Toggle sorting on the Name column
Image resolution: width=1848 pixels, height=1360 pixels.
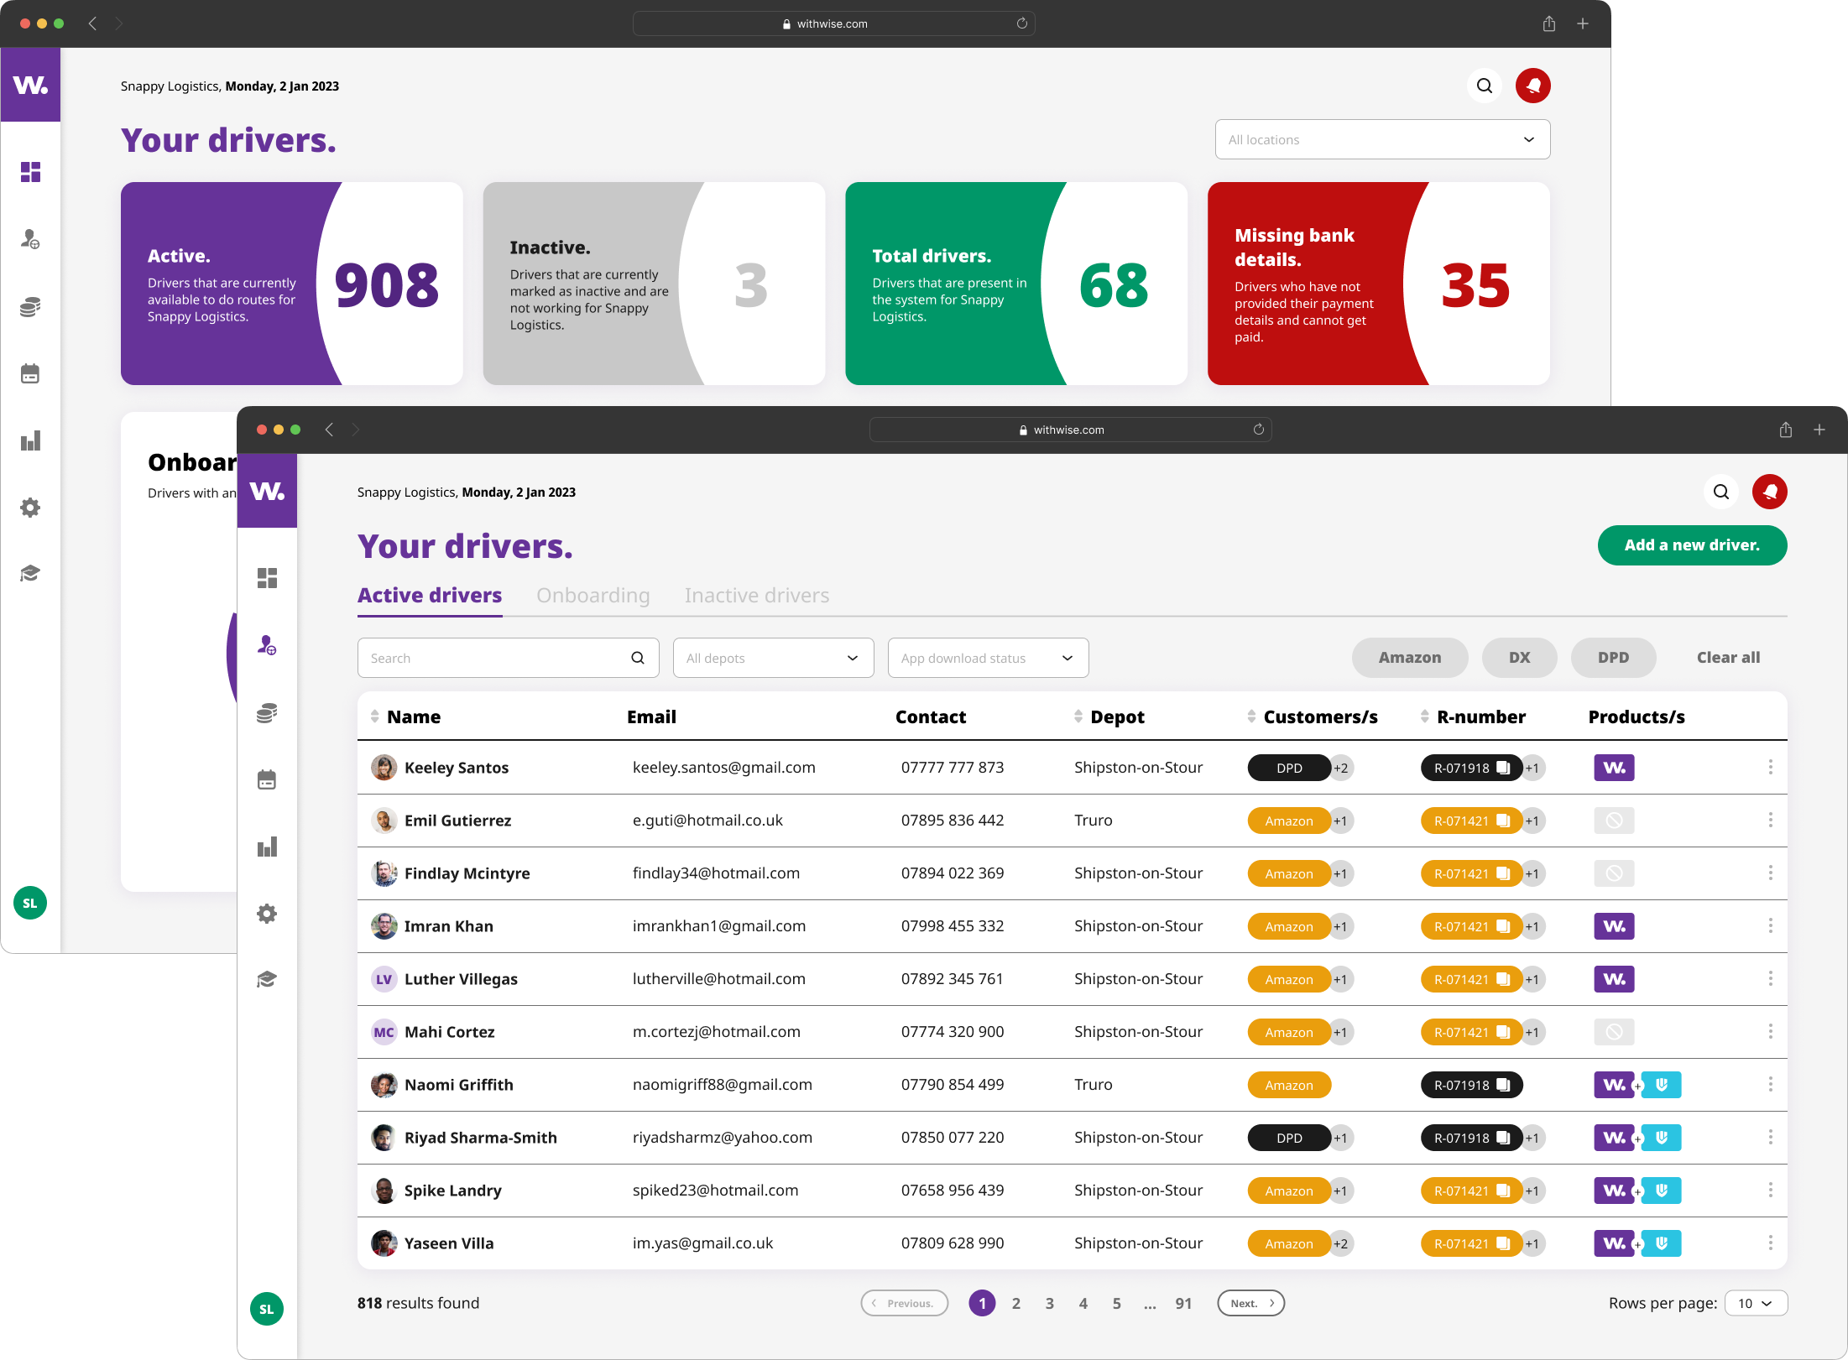[375, 716]
